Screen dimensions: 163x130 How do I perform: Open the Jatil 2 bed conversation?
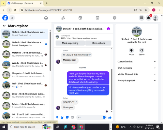tap(24, 85)
